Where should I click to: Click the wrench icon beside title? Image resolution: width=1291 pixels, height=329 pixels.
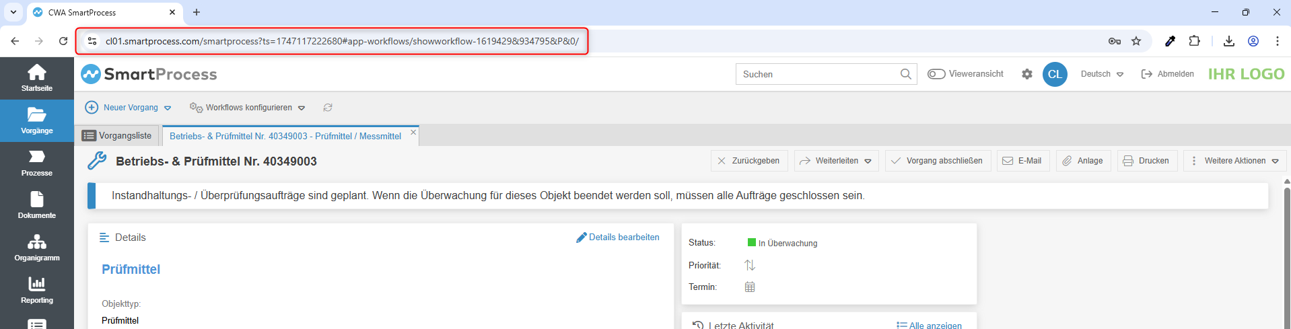97,161
